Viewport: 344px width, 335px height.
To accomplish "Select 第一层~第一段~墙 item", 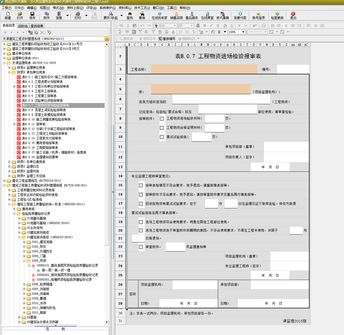I will (x=56, y=270).
